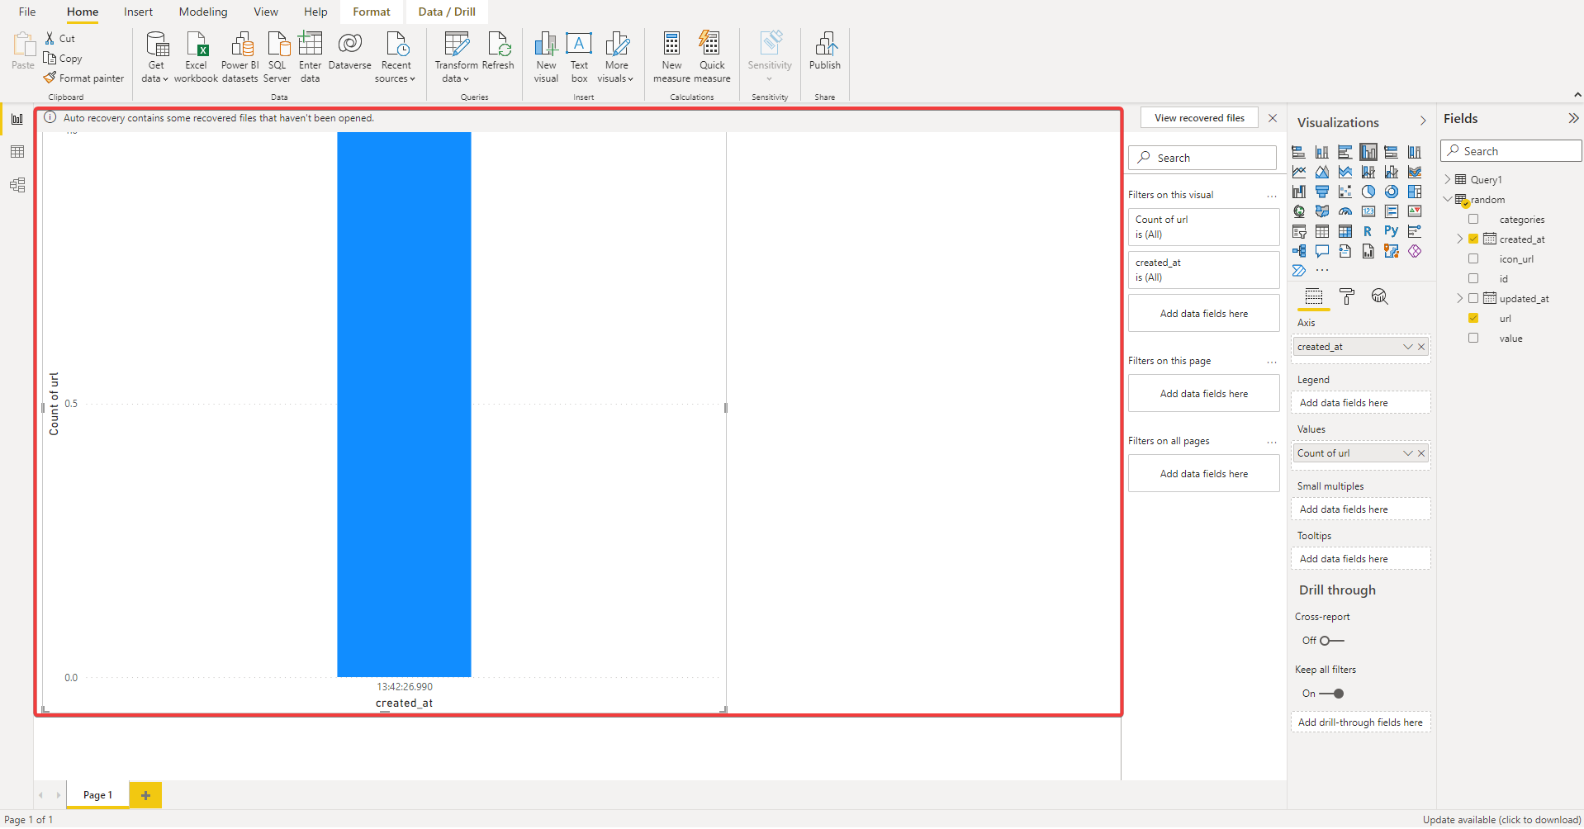Click View recovered files button

[x=1199, y=118]
